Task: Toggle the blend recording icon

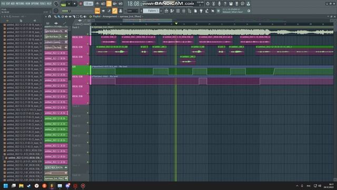Action: [115, 4]
